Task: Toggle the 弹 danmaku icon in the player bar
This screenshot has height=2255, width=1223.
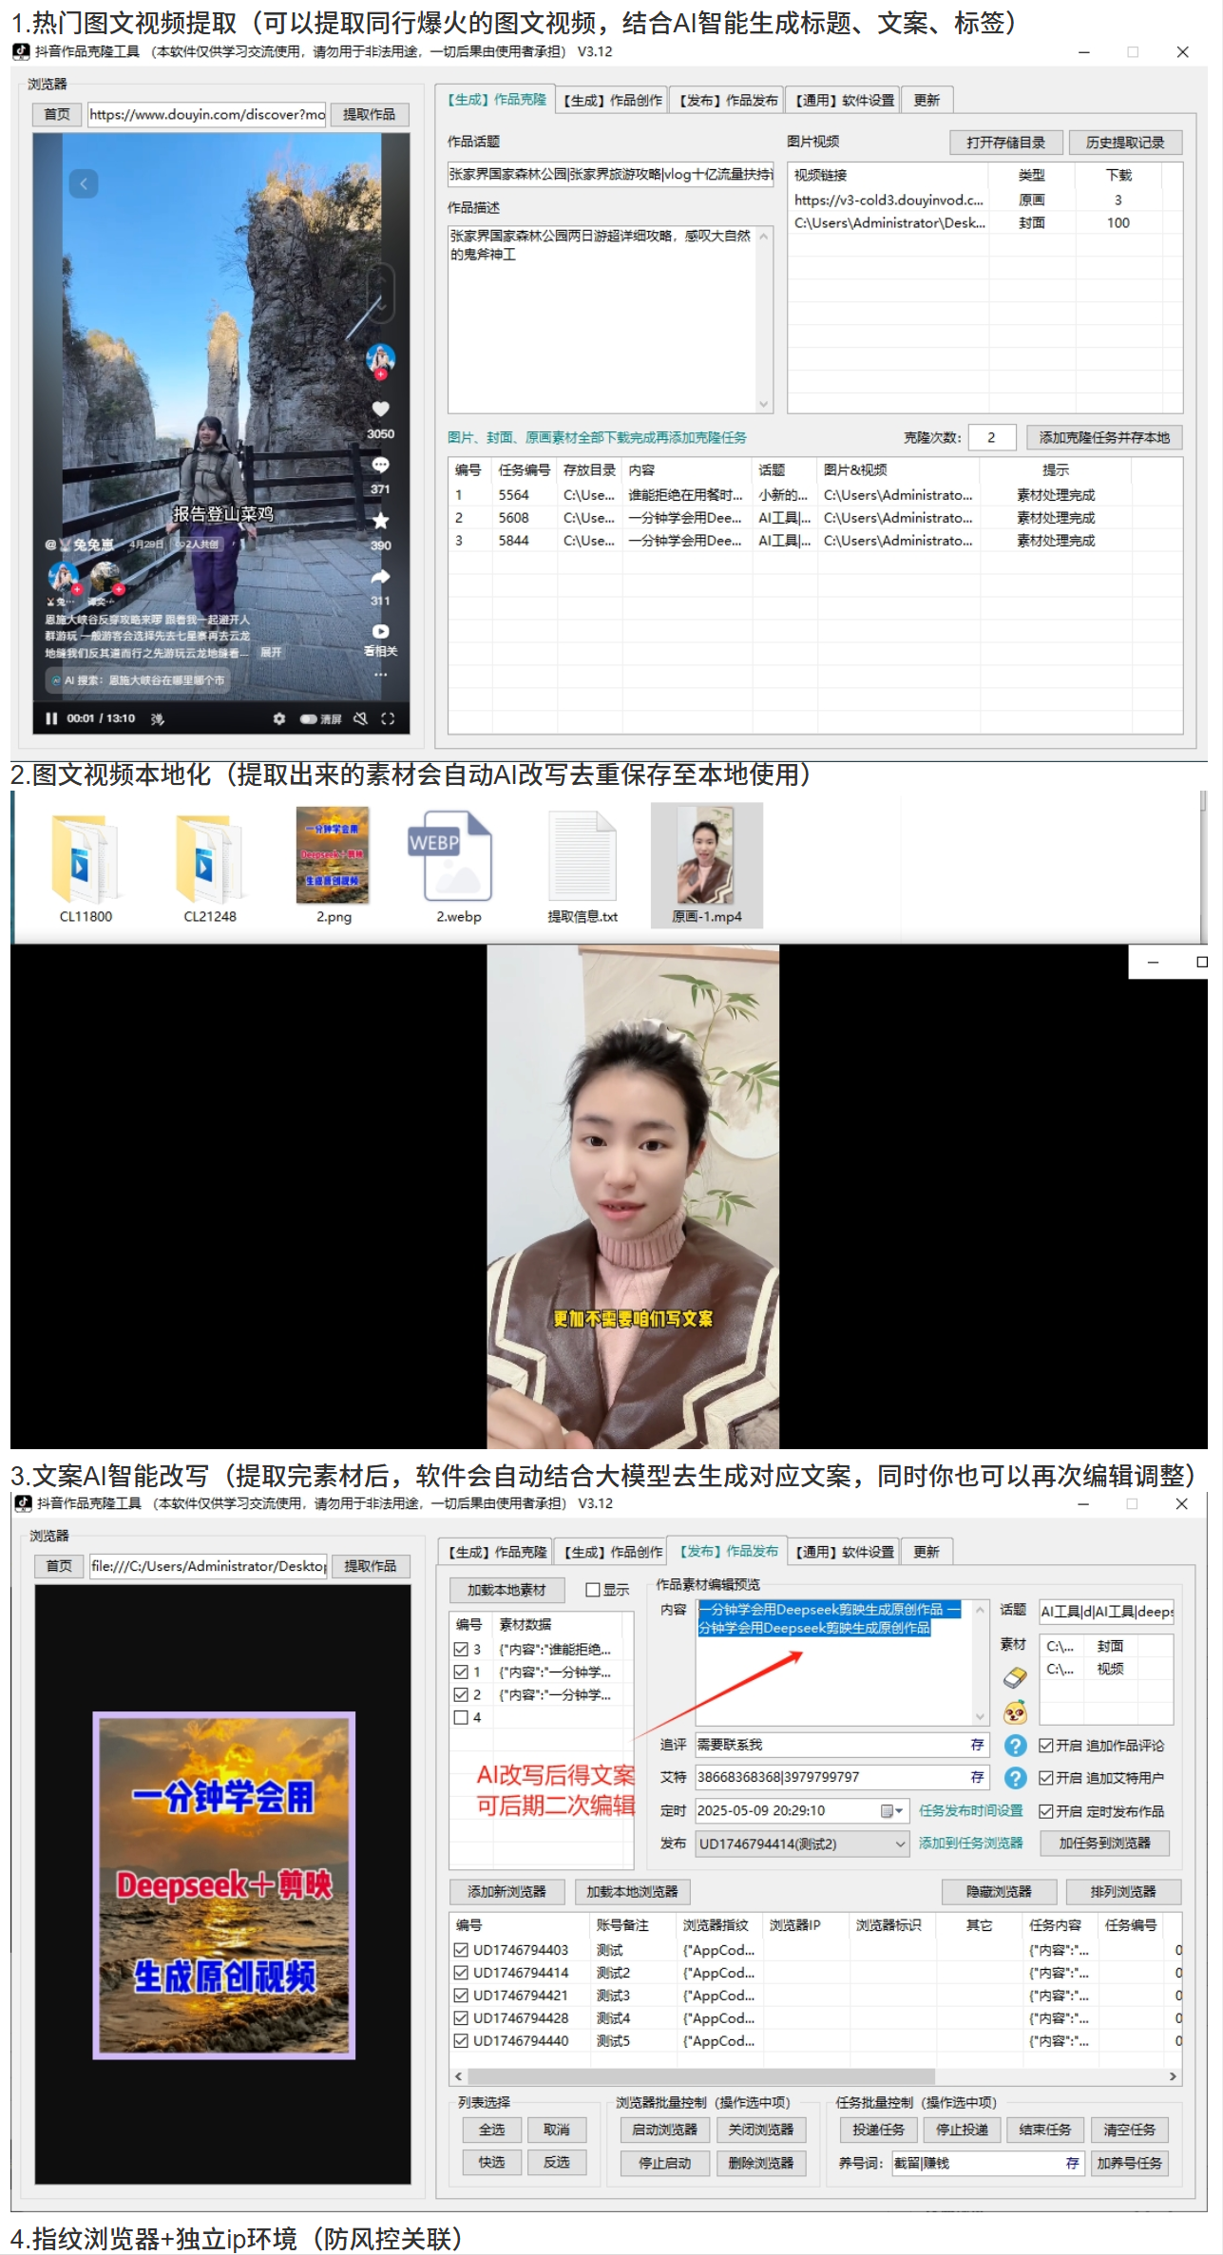Action: (x=158, y=718)
